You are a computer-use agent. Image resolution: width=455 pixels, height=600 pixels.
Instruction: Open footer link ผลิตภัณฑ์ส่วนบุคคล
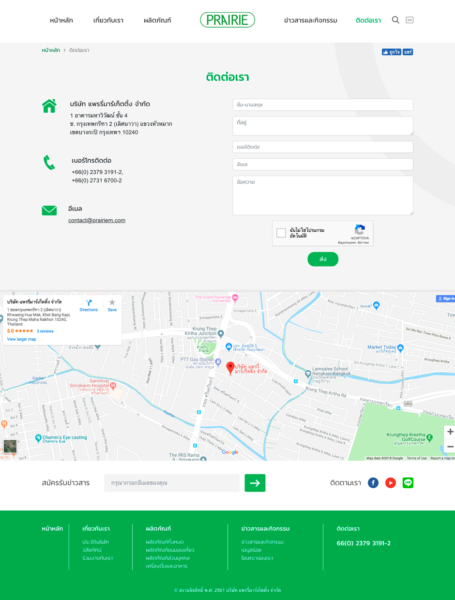[167, 558]
